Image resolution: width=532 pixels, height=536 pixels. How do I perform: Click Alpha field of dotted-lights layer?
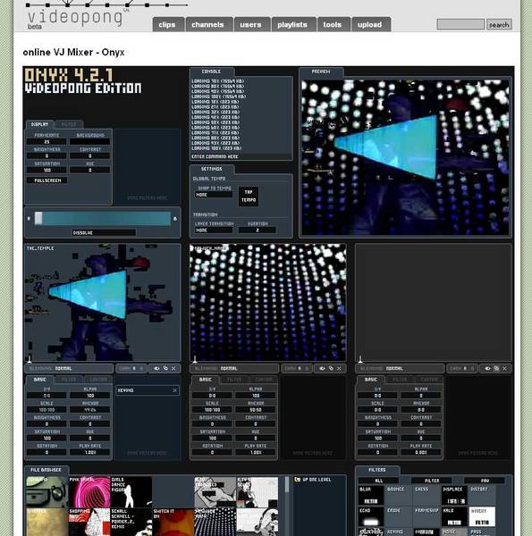(x=256, y=396)
